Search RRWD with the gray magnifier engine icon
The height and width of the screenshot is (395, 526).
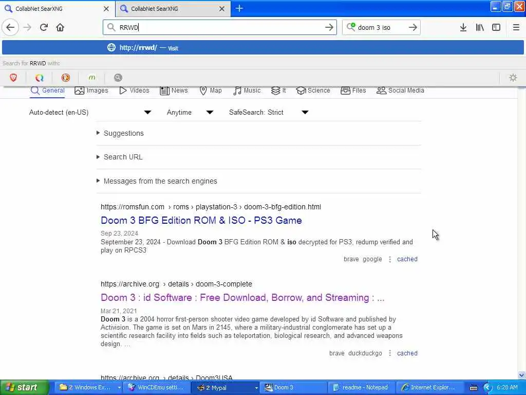[118, 78]
